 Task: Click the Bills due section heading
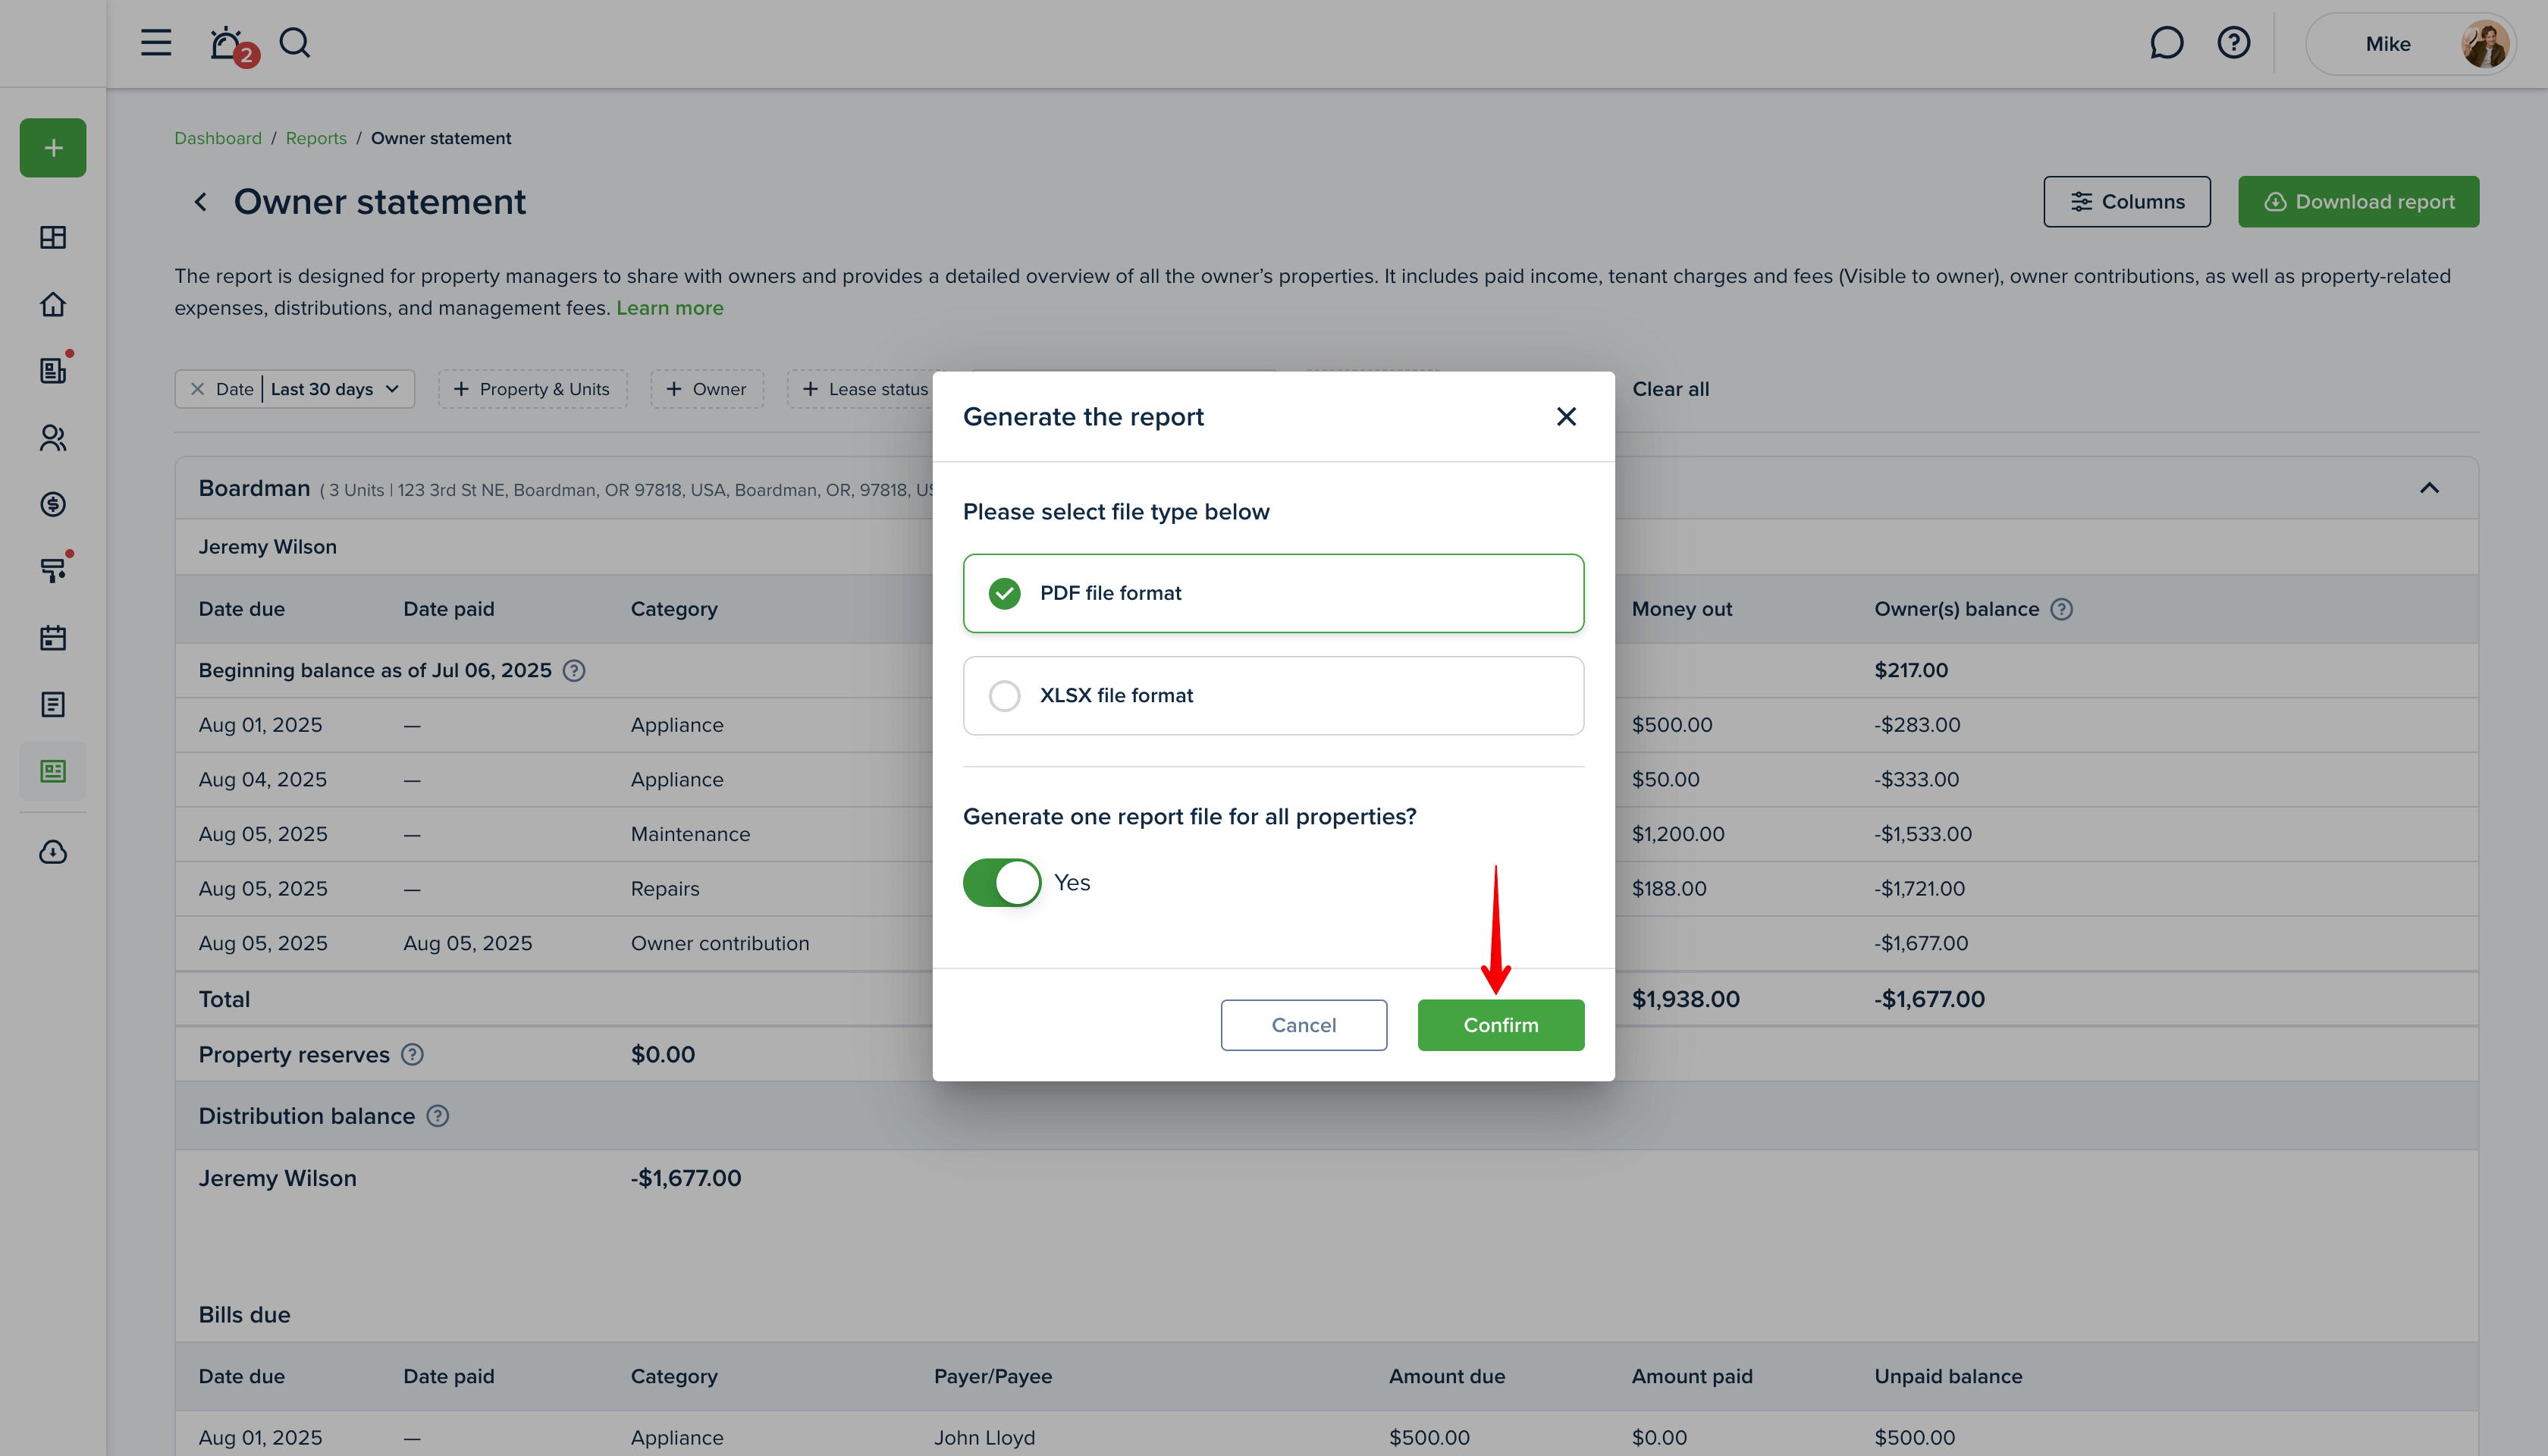click(244, 1315)
